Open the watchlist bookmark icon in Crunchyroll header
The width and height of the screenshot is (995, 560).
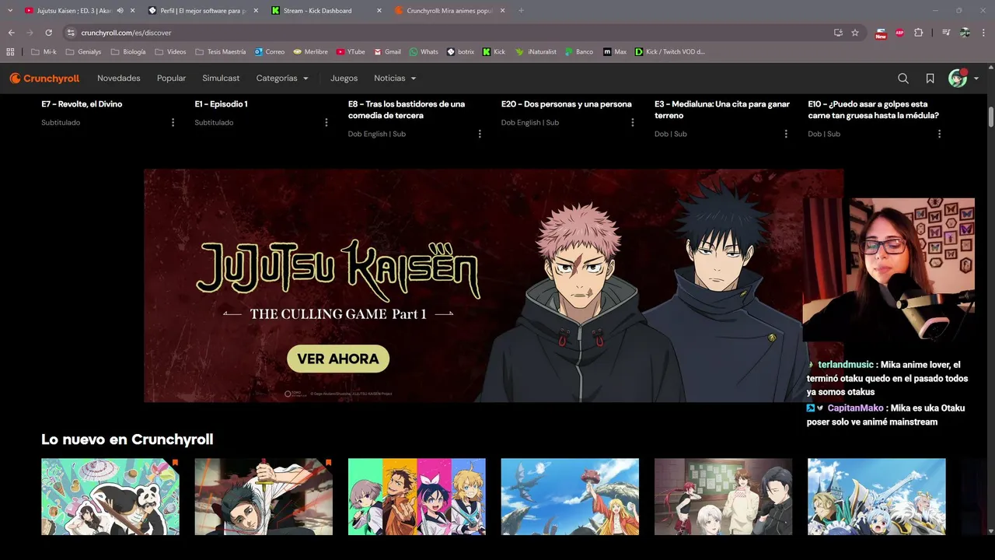point(930,79)
